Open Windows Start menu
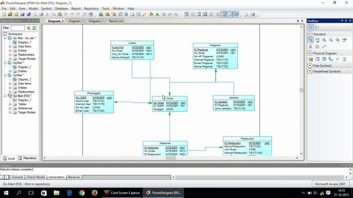Image resolution: width=353 pixels, height=198 pixels. 6,193
